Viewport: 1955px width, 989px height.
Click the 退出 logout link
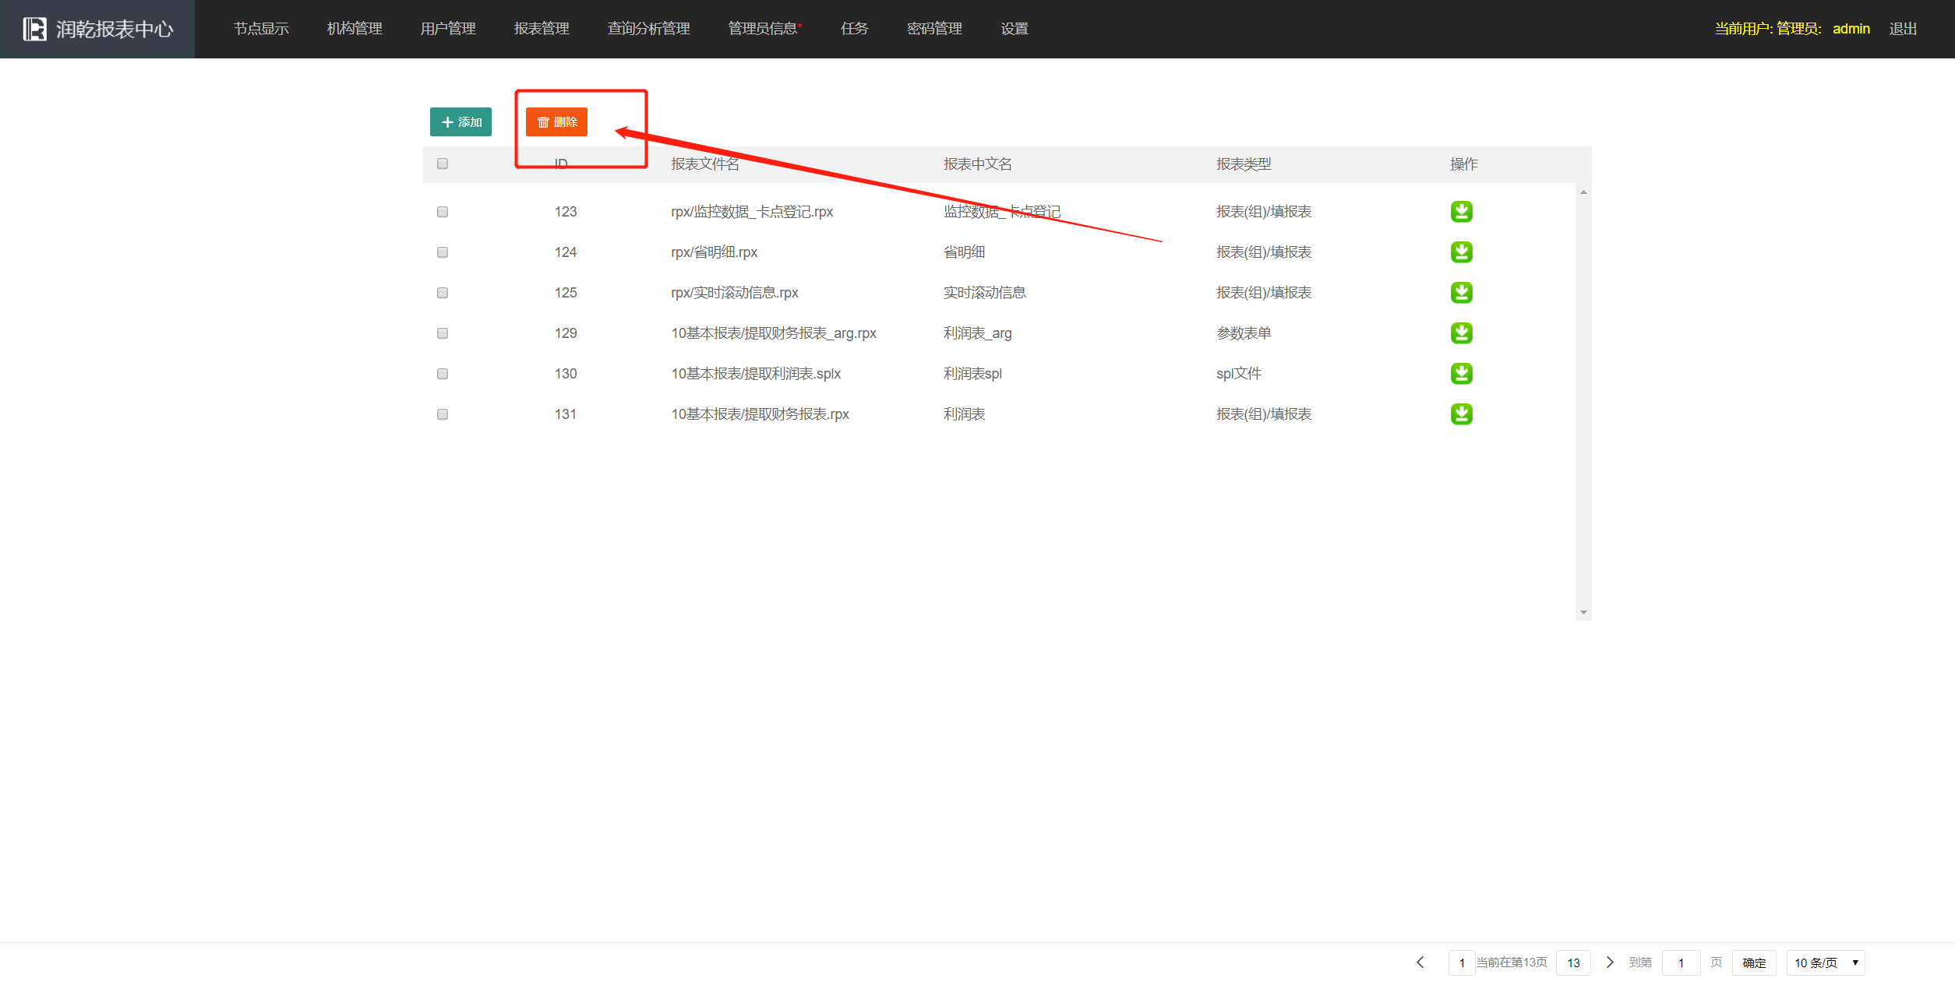[1902, 29]
